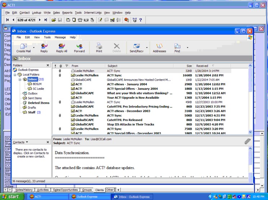Image resolution: width=268 pixels, height=200 pixels.
Task: Sort messages by Received column
Action: point(212,66)
